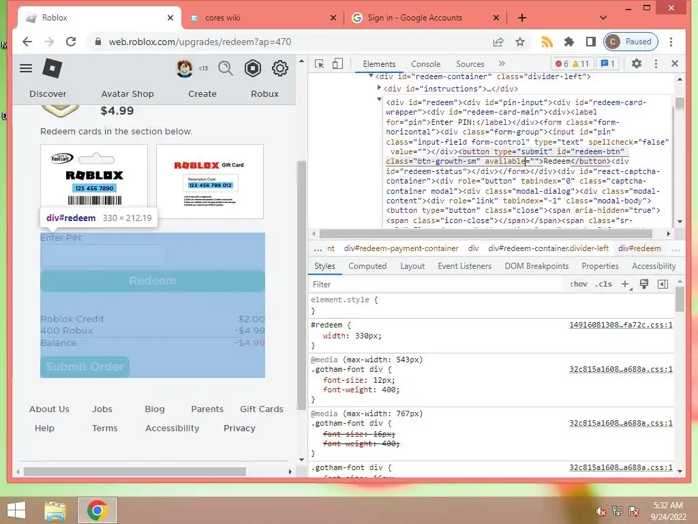Image resolution: width=698 pixels, height=524 pixels.
Task: Close the DevTools panel
Action: click(674, 63)
